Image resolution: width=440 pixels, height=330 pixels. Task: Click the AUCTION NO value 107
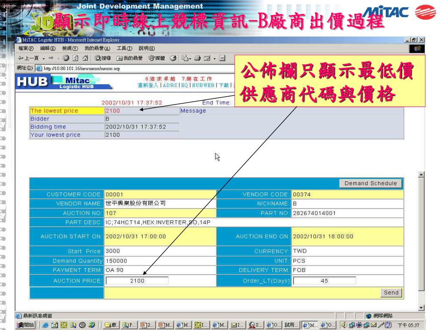pyautogui.click(x=111, y=213)
